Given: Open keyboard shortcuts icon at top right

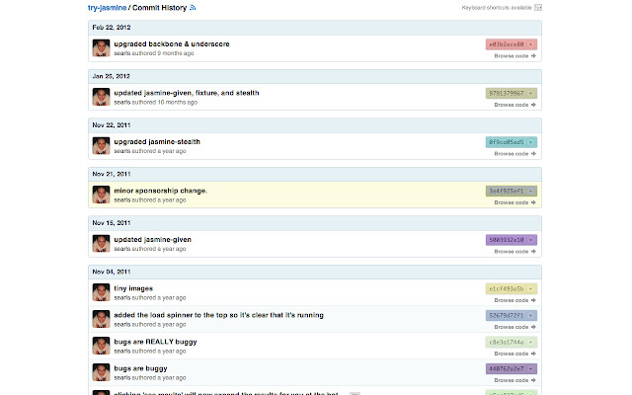Looking at the screenshot, I should coord(537,8).
